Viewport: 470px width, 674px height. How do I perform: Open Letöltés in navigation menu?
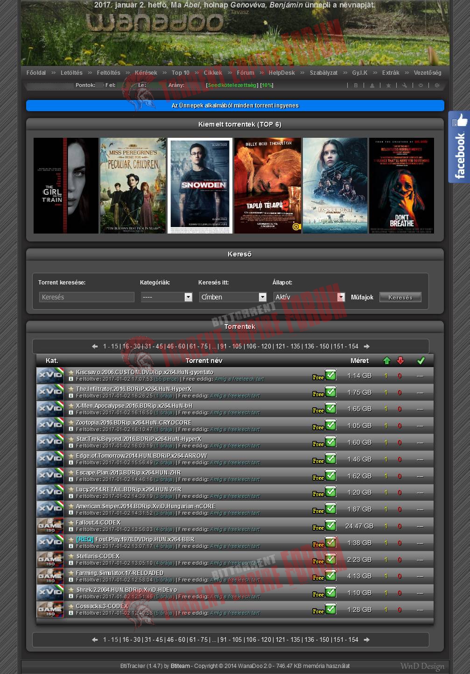coord(71,73)
